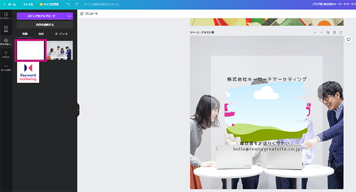Screen dimensions: 356x192
Task: Open upload options with the three-dot button
Action: click(x=70, y=16)
